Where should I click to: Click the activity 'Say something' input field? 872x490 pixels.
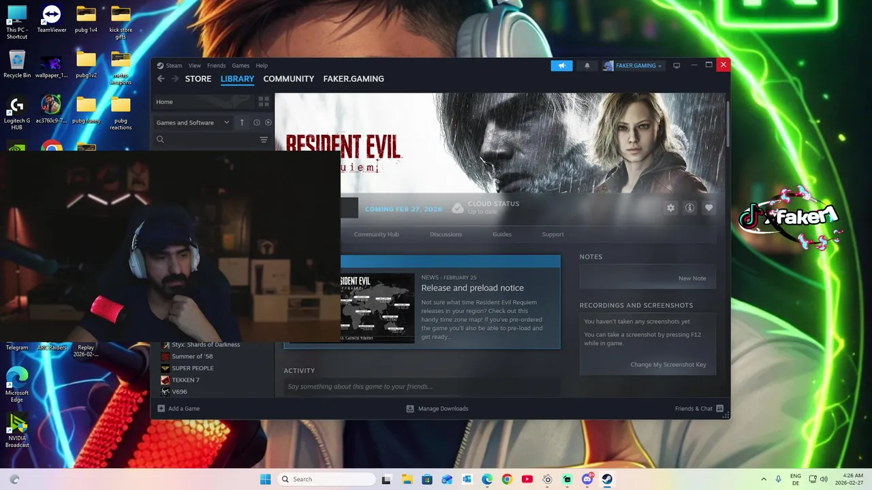coord(422,387)
